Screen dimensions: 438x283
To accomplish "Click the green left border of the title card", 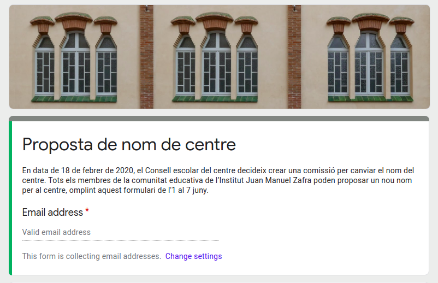I will pyautogui.click(x=10, y=197).
